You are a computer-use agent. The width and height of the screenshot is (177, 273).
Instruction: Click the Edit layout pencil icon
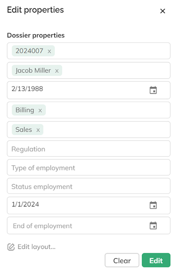11,247
